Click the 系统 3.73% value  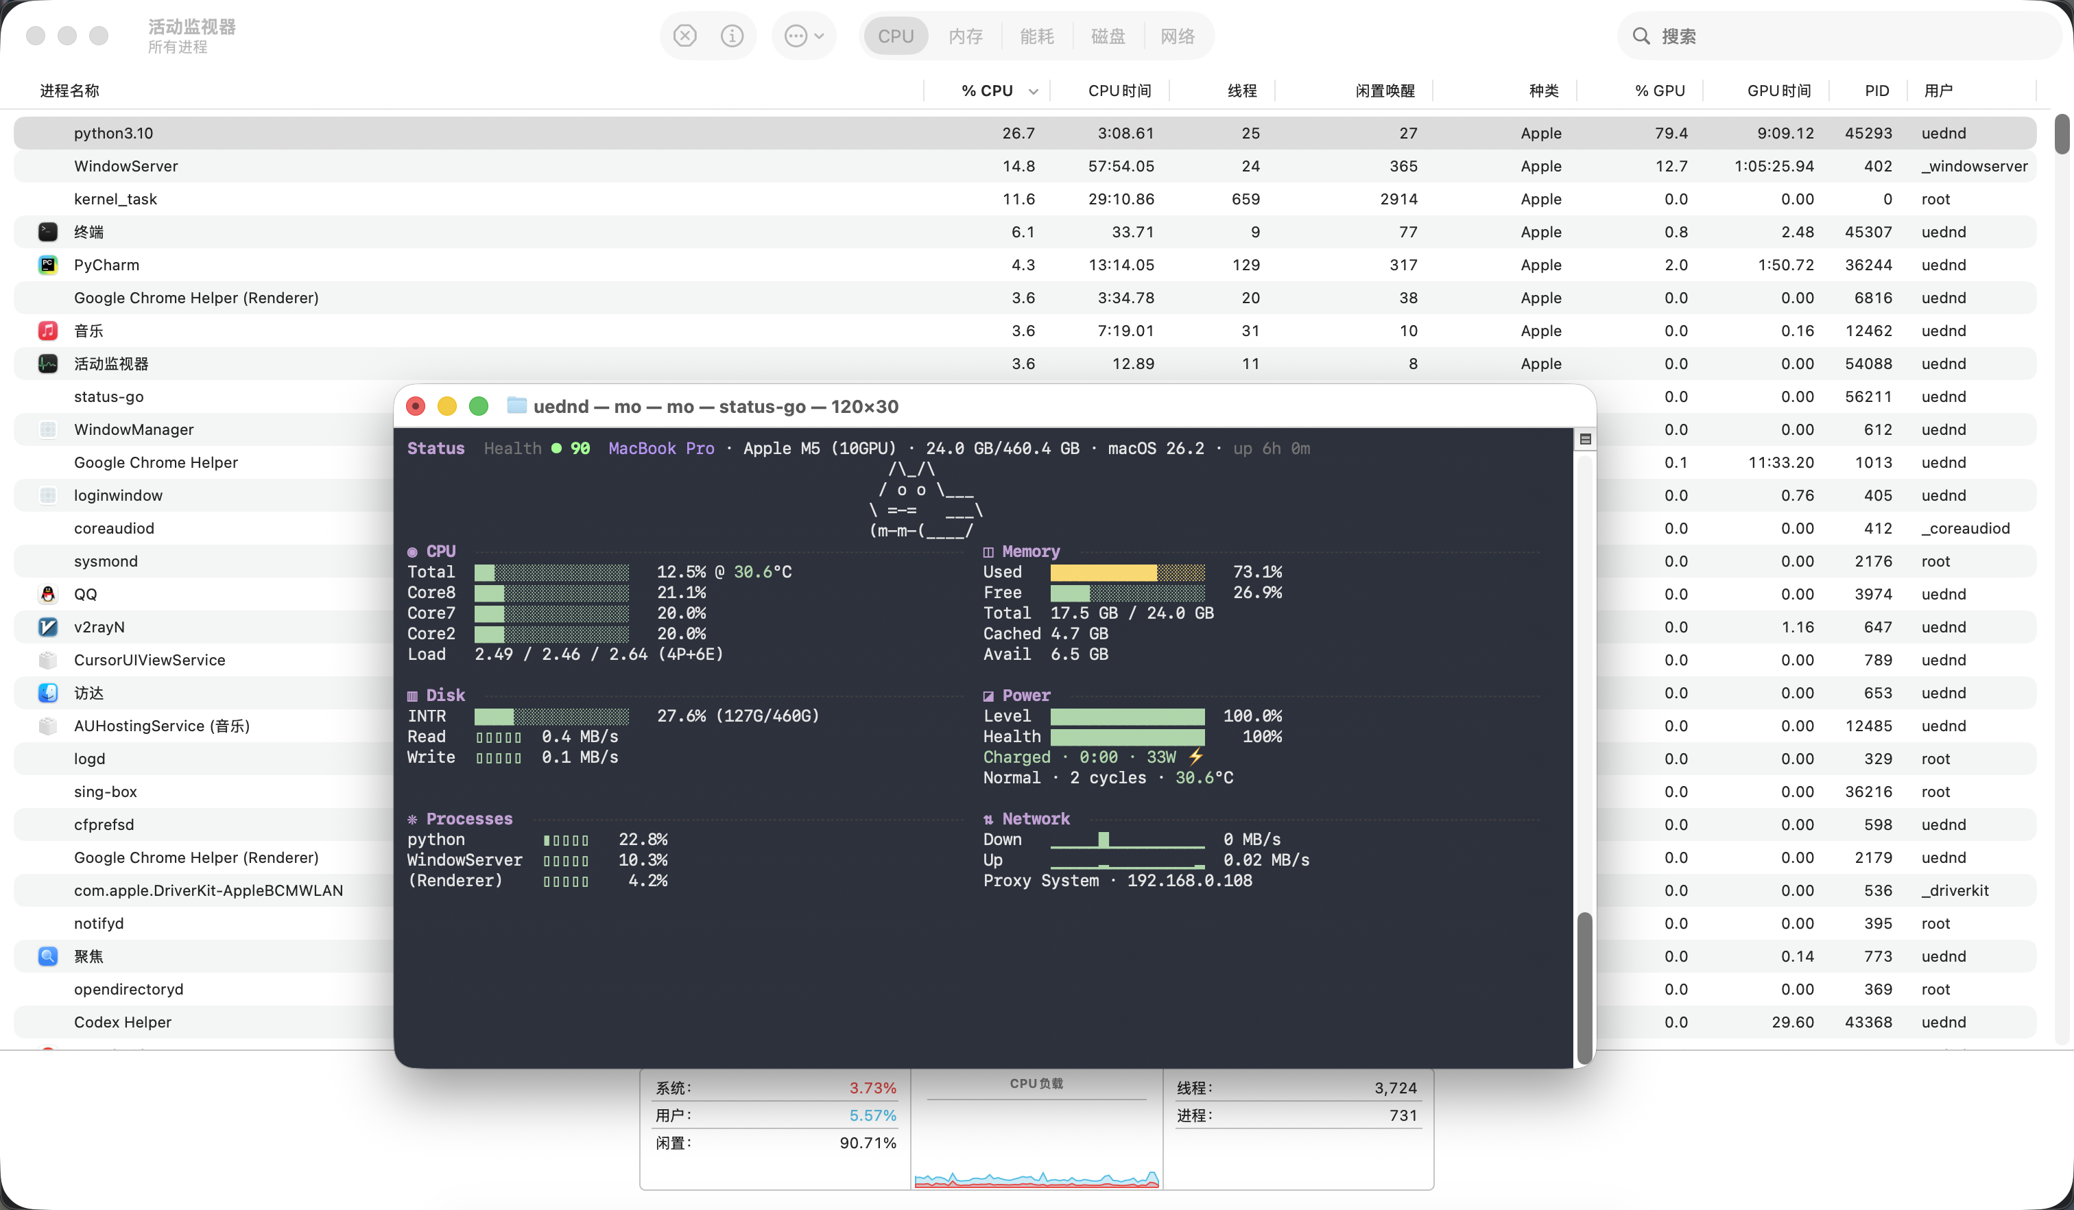[x=872, y=1088]
